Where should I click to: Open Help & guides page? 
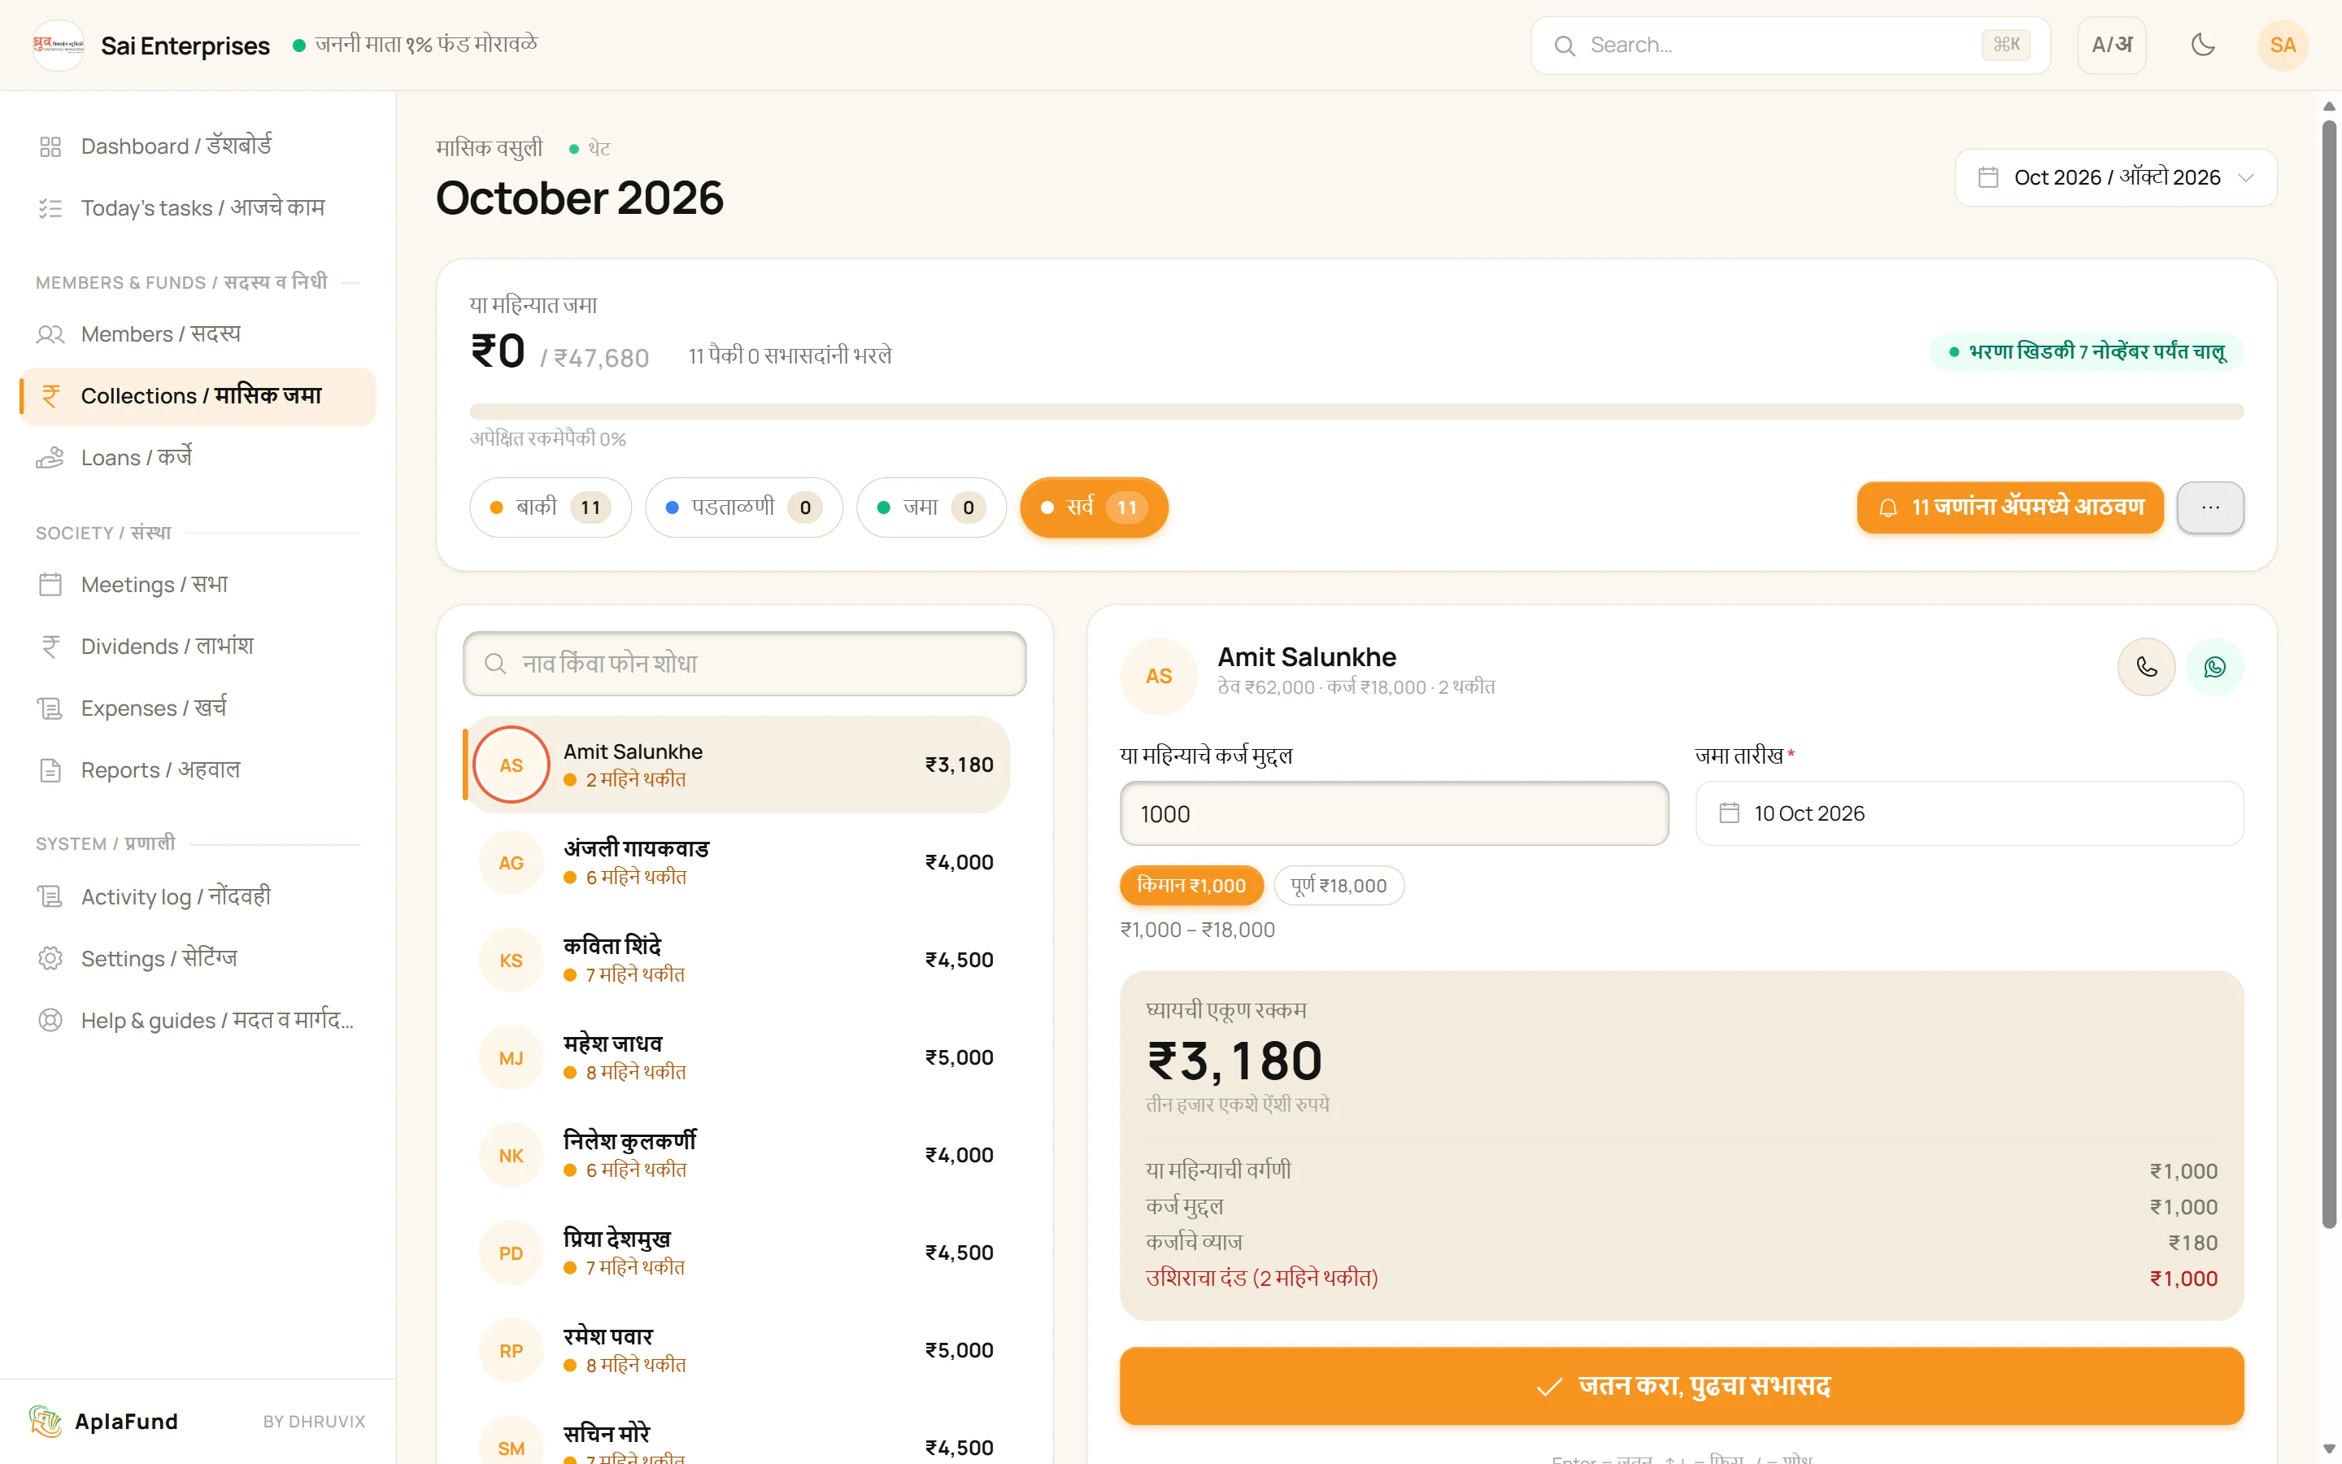[x=198, y=1022]
